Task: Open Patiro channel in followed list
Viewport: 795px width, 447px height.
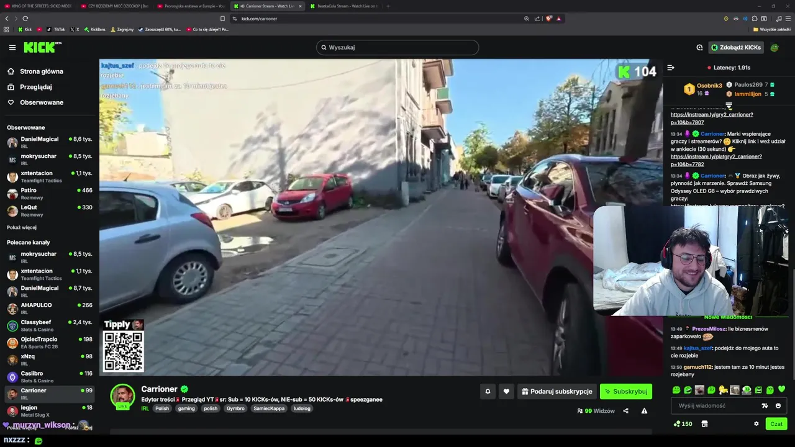Action: [50, 194]
